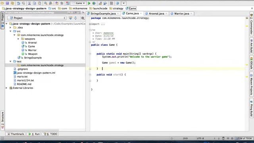Image resolution: width=254 pixels, height=143 pixels.
Task: Cut selection with the scissors icon
Action: [29, 3]
